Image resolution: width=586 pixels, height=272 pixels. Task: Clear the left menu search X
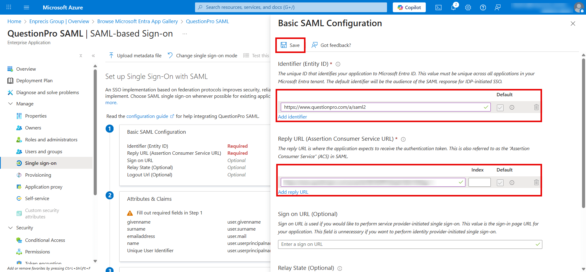coord(81,56)
